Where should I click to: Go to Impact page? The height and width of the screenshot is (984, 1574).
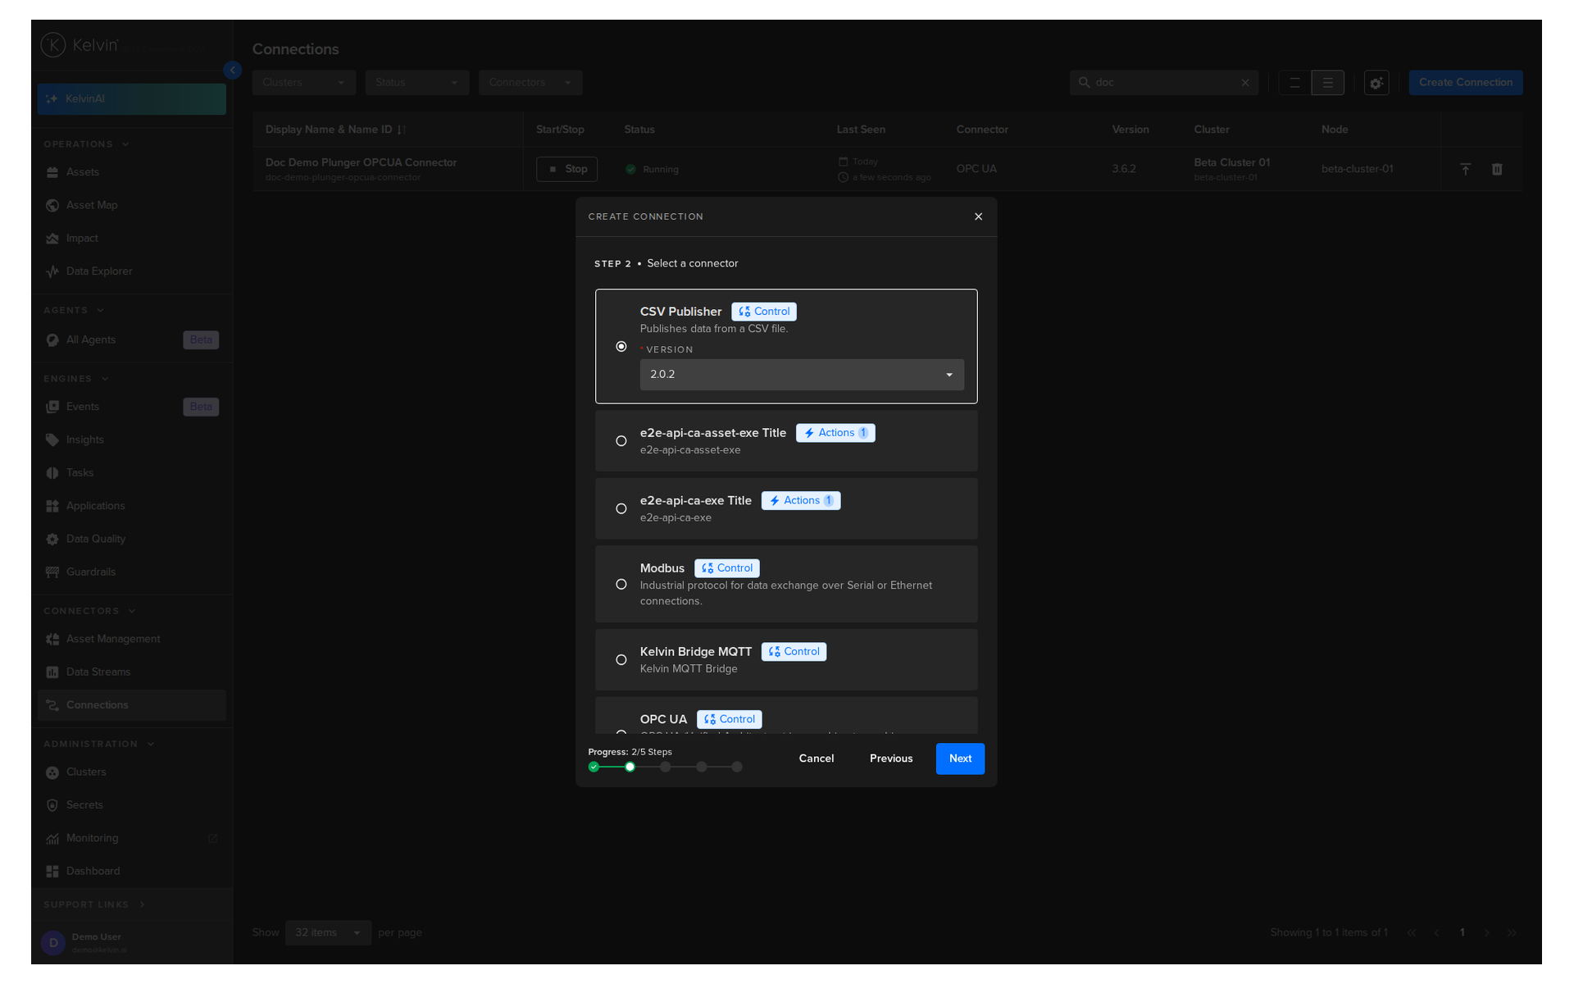tap(132, 238)
